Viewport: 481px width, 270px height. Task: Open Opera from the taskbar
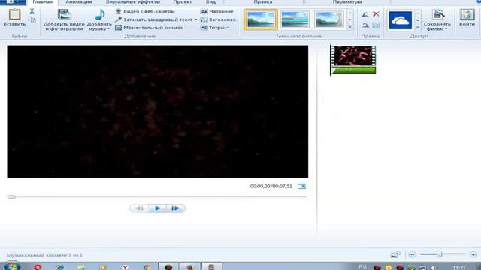38,267
